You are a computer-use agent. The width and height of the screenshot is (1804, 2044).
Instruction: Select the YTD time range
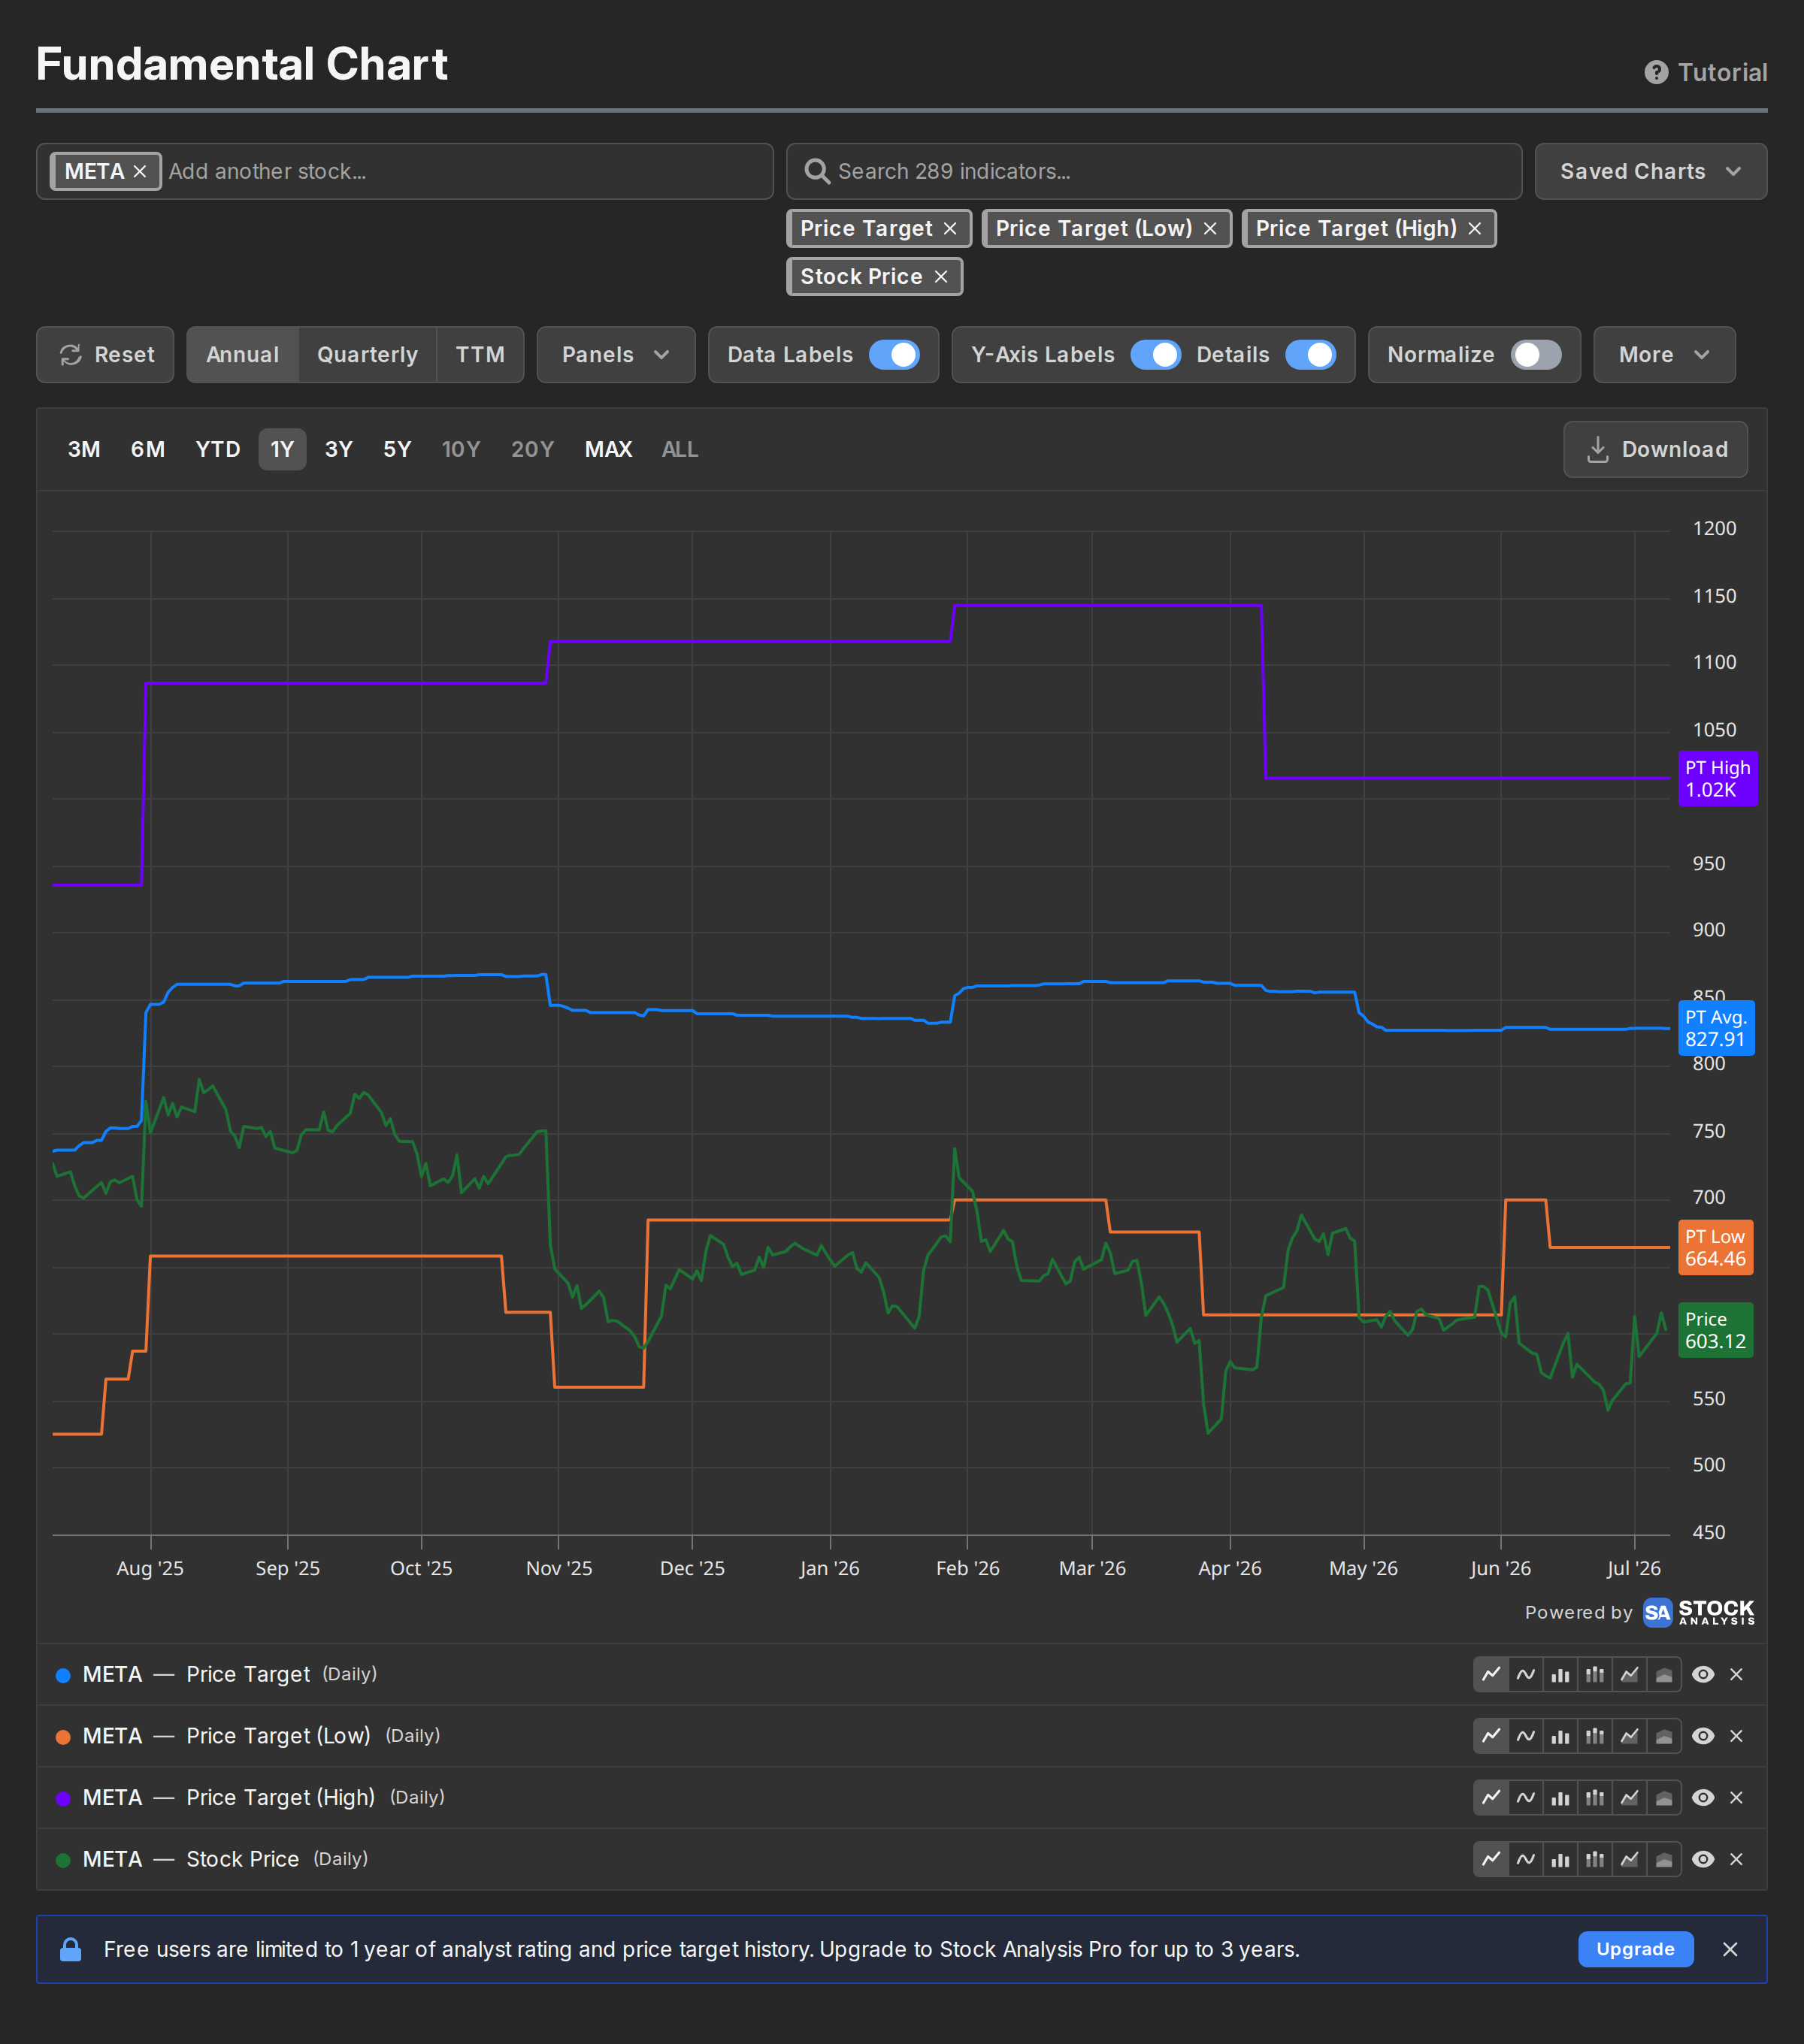click(218, 449)
